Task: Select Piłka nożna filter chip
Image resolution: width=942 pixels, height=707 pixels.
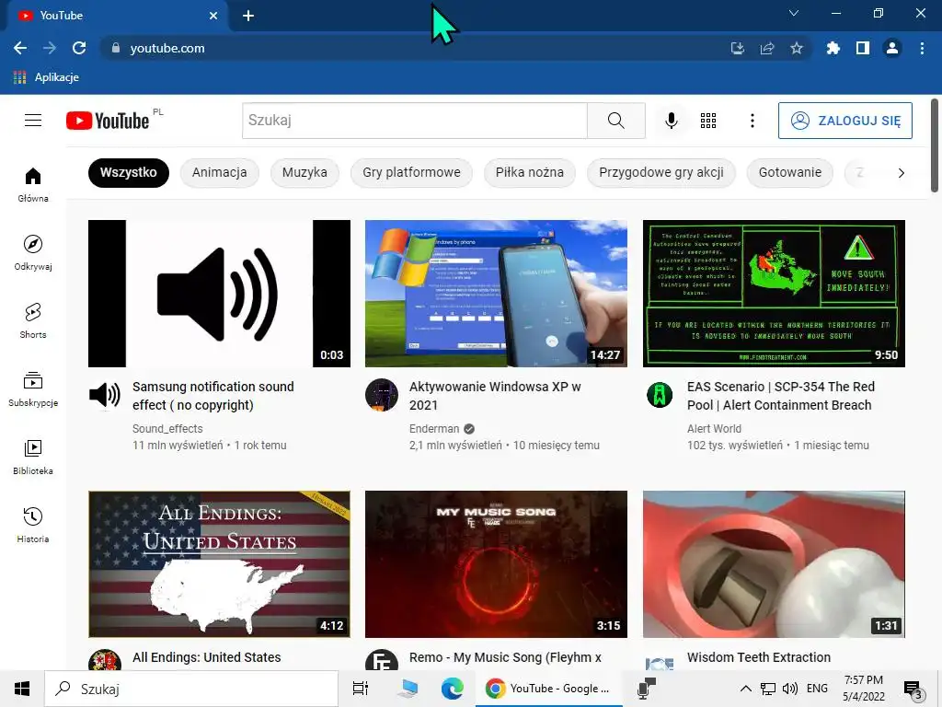Action: click(x=529, y=172)
